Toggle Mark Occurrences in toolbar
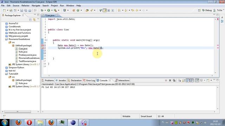The width and height of the screenshot is (225, 126). coord(105,10)
